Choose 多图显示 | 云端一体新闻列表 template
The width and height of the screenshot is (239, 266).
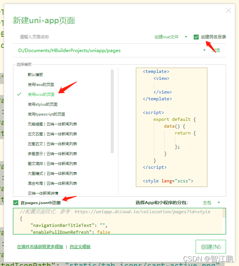tap(52, 154)
